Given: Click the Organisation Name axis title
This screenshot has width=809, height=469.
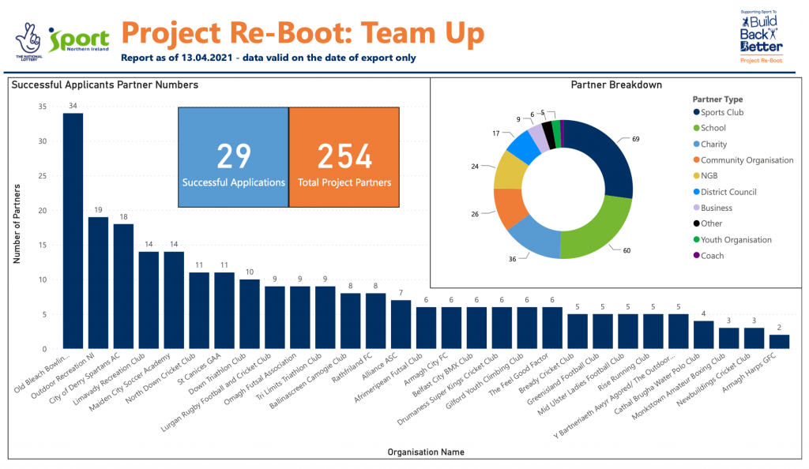Looking at the screenshot, I should tap(426, 452).
